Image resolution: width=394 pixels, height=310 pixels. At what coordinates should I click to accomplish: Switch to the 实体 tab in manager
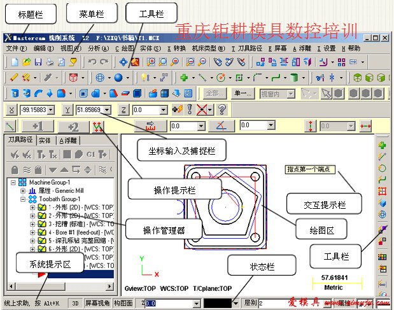pyautogui.click(x=45, y=141)
